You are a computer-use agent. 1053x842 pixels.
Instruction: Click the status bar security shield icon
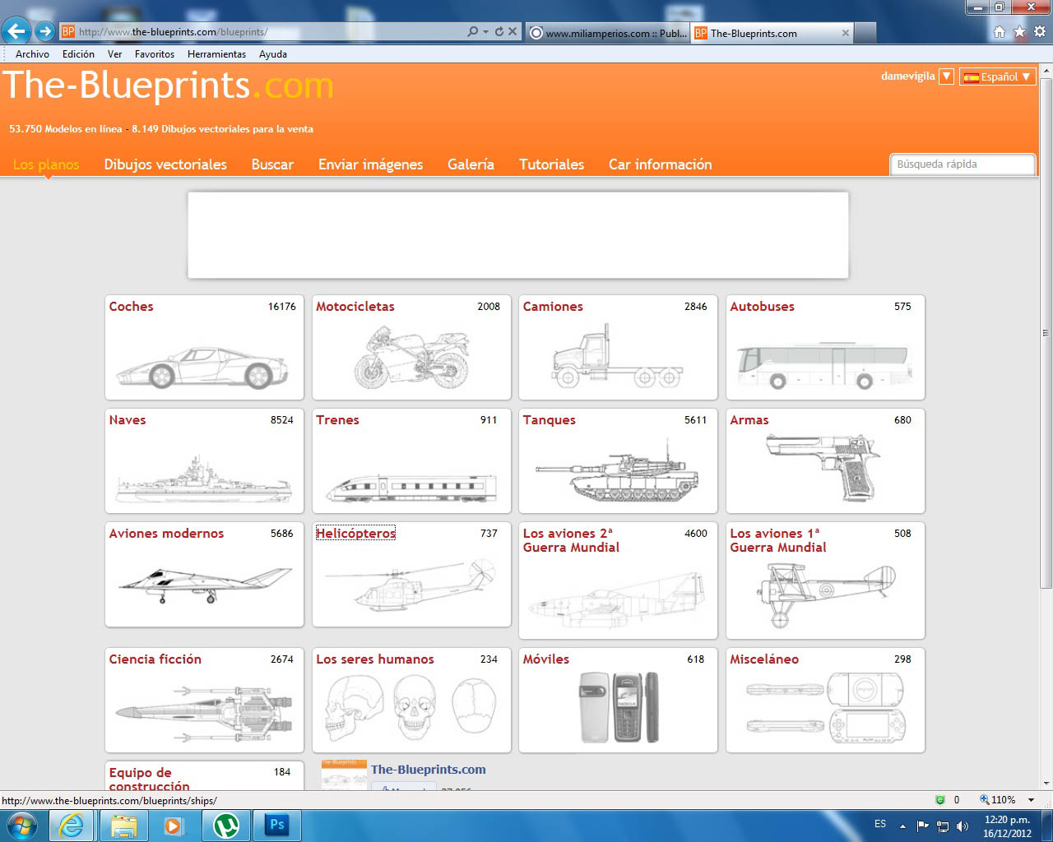(940, 800)
